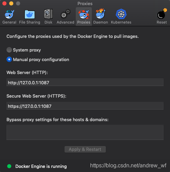The width and height of the screenshot is (170, 172).
Task: Click the 'Proxies' window title
Action: point(85,4)
